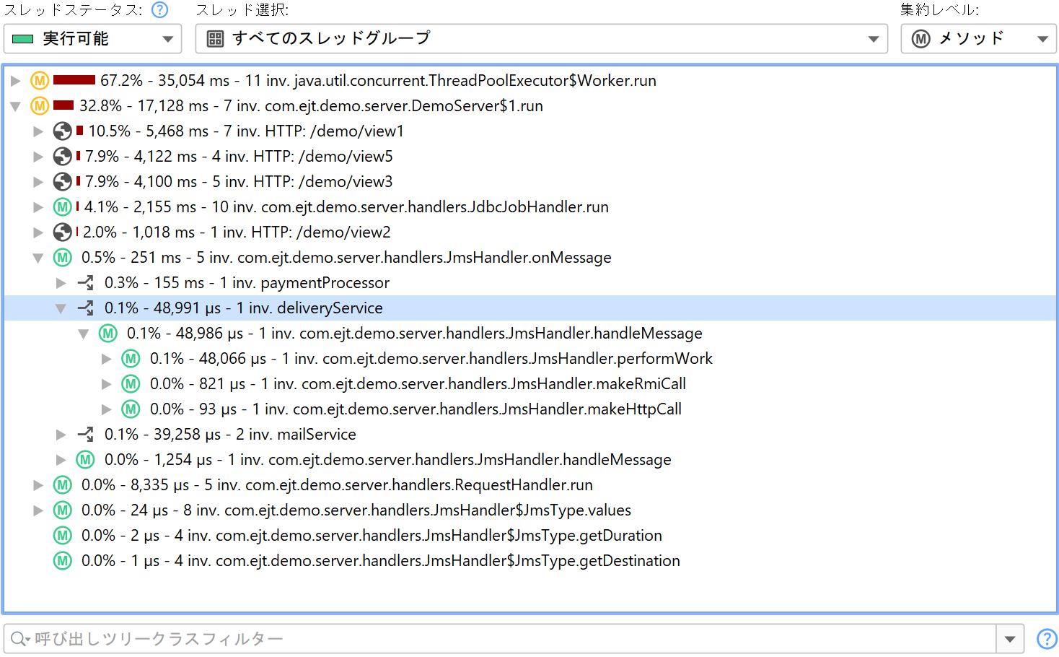Expand the HTTP: /demo/view2 node
This screenshot has height=657, width=1059.
tap(38, 232)
